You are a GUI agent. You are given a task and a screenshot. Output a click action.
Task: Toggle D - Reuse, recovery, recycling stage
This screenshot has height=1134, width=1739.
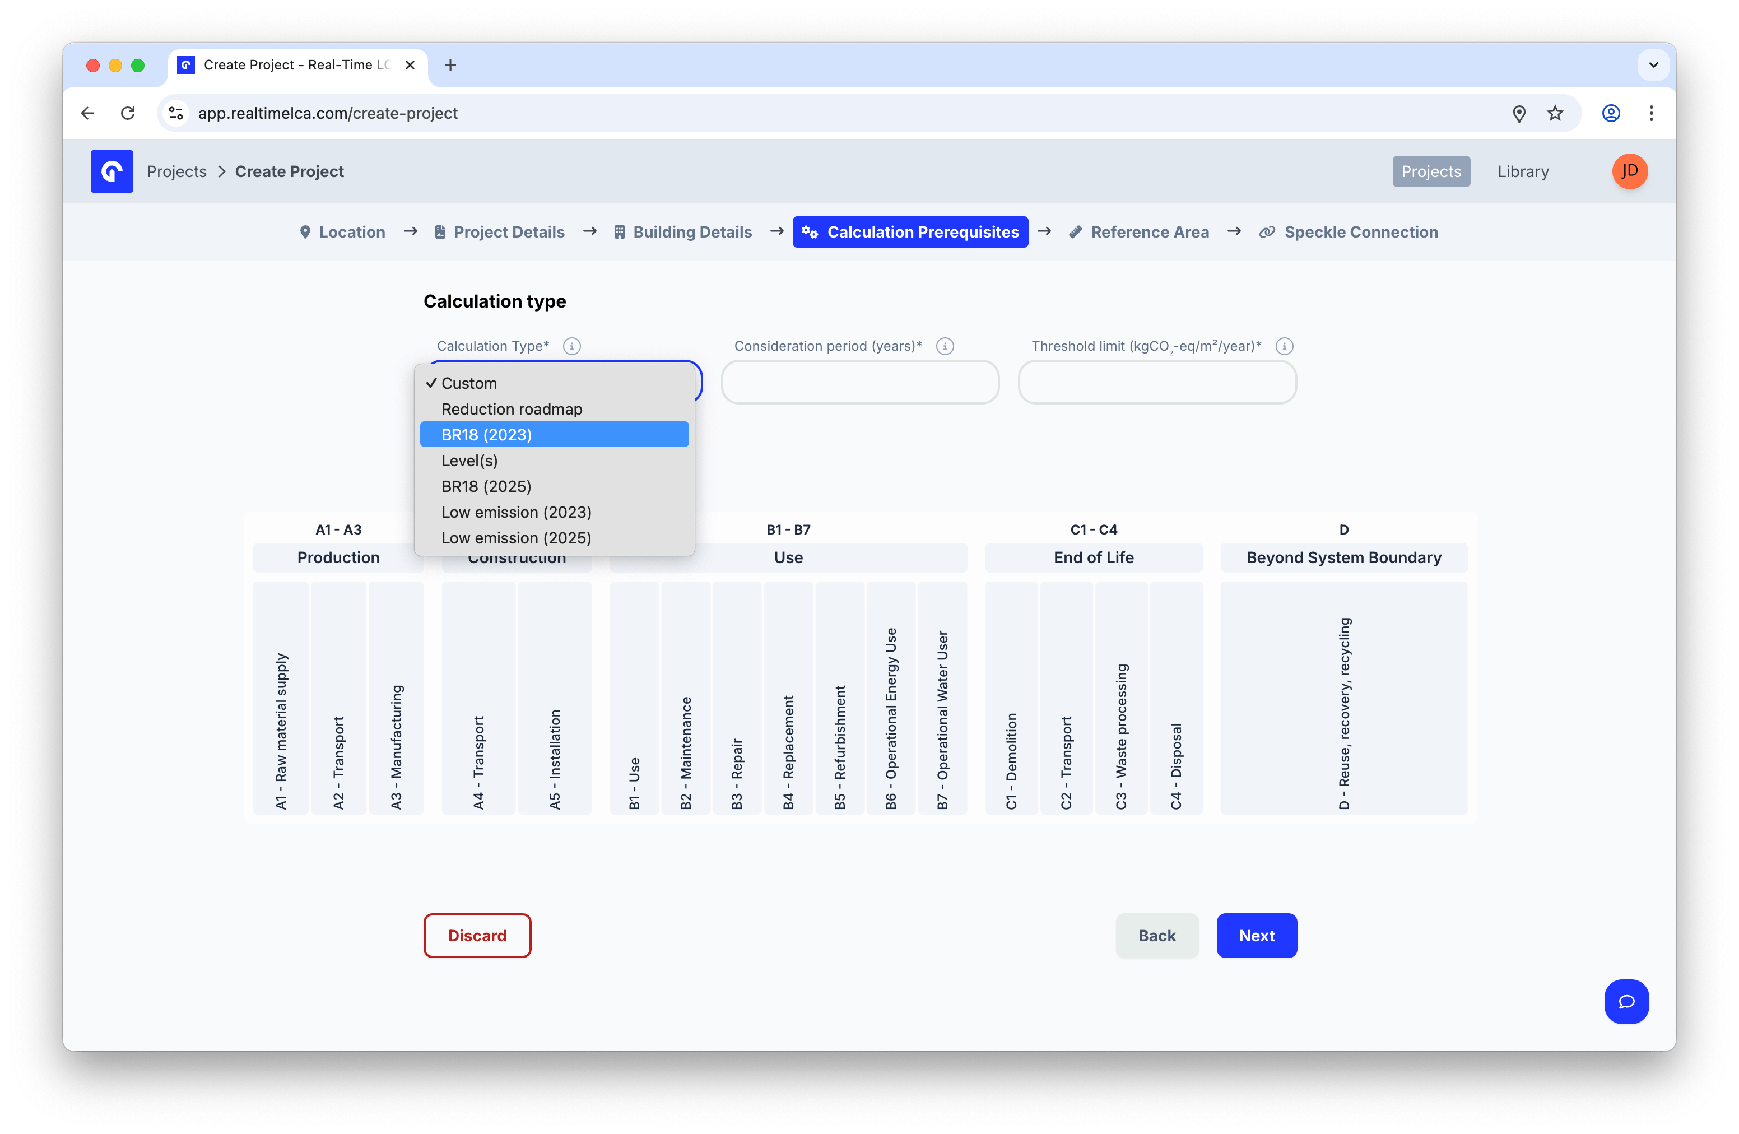[1343, 698]
